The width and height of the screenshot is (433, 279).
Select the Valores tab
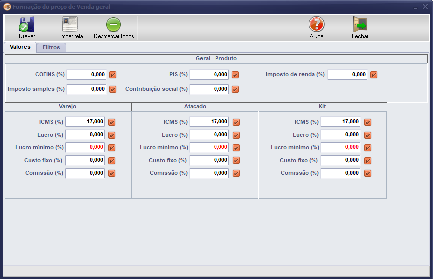[20, 47]
